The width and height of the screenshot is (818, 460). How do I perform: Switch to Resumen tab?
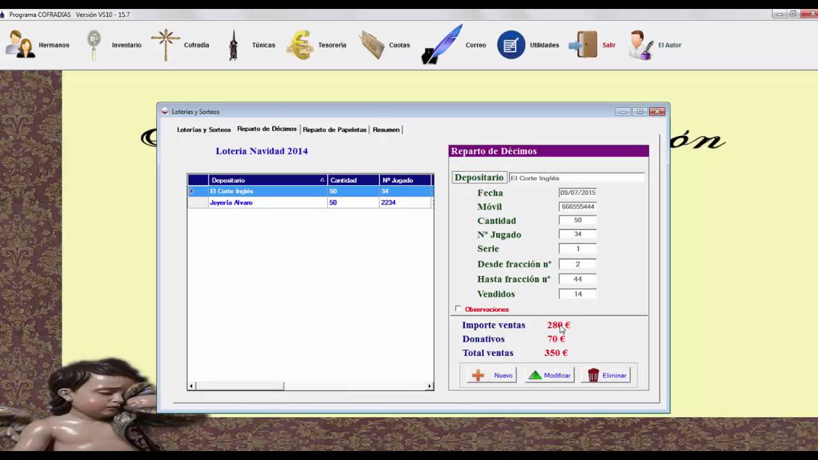click(386, 130)
